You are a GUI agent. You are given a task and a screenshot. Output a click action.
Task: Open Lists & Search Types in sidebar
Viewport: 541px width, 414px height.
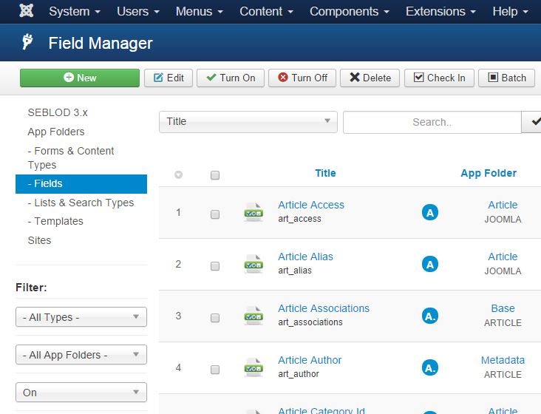click(81, 203)
